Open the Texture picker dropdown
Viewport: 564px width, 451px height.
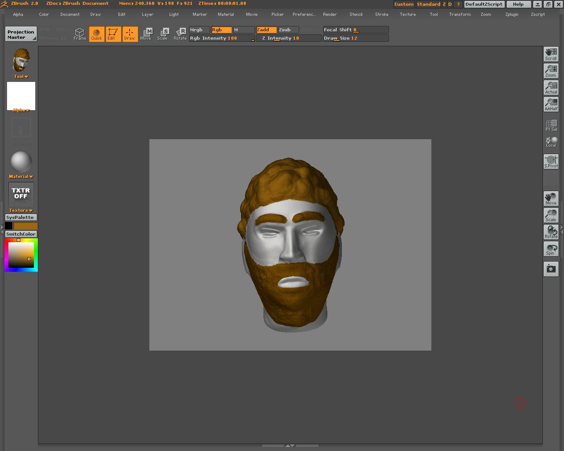pyautogui.click(x=21, y=210)
